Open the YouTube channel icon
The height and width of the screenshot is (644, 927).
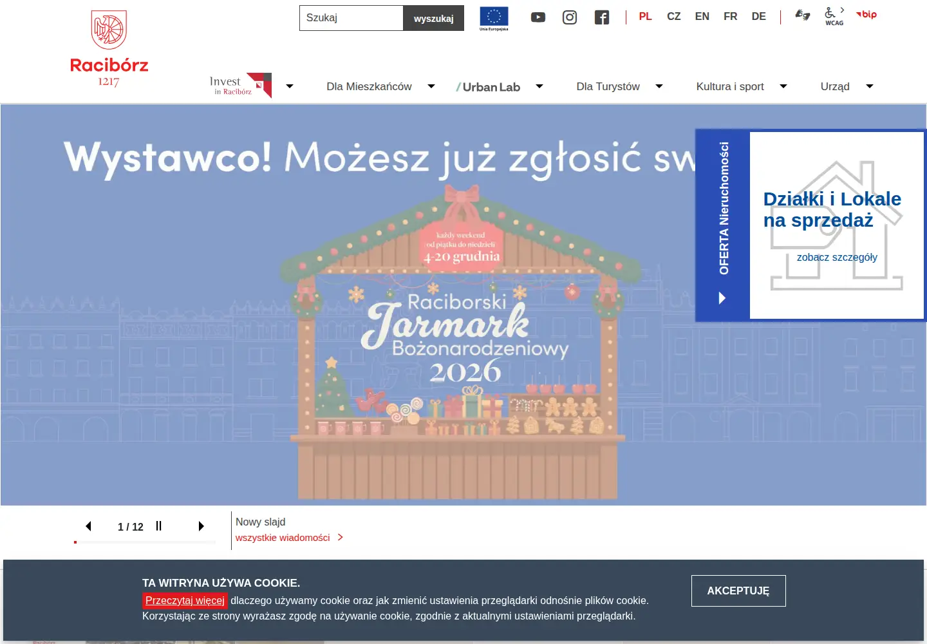[538, 17]
